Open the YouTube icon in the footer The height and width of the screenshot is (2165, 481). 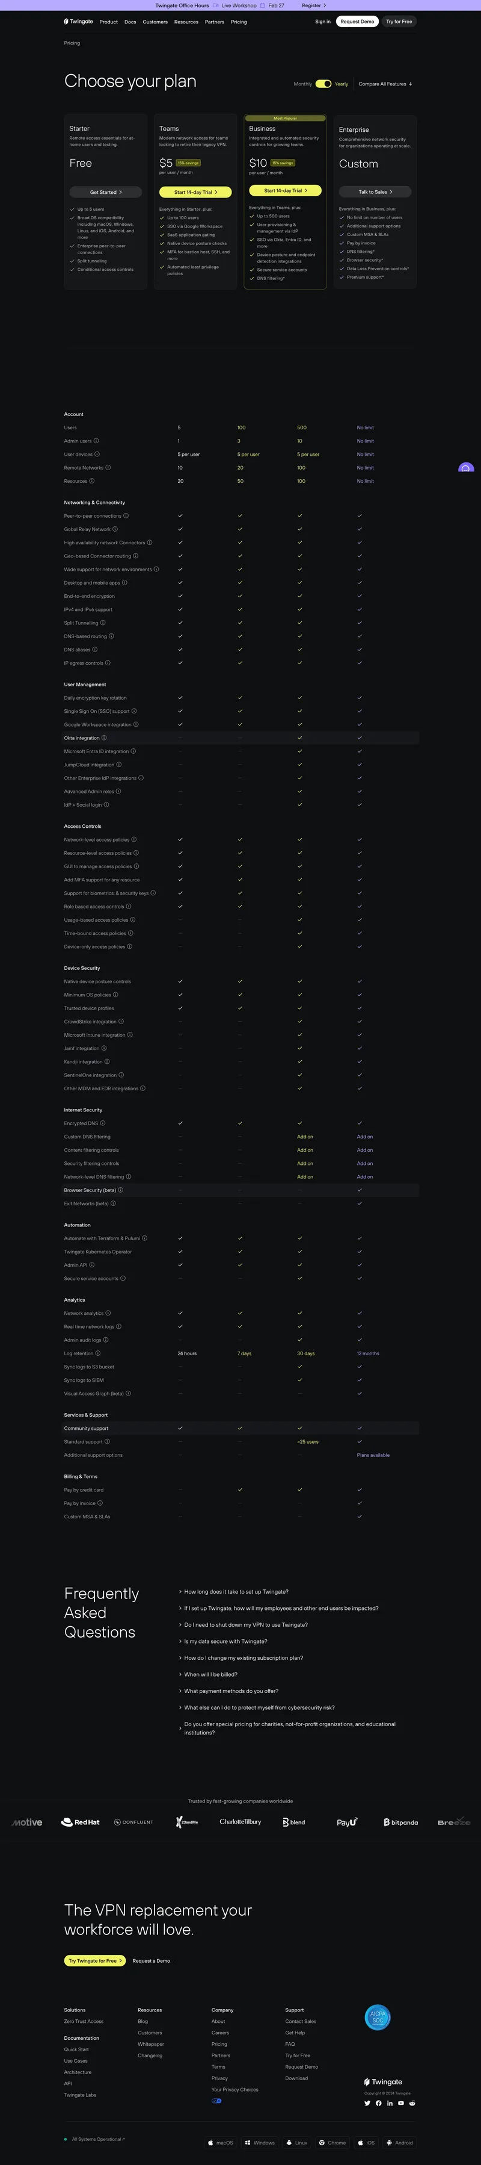coord(401,2103)
